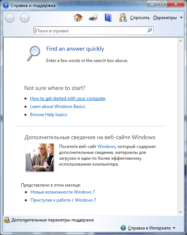Browse Help contents via the blue book icon
187x235 pixels.
108,18
